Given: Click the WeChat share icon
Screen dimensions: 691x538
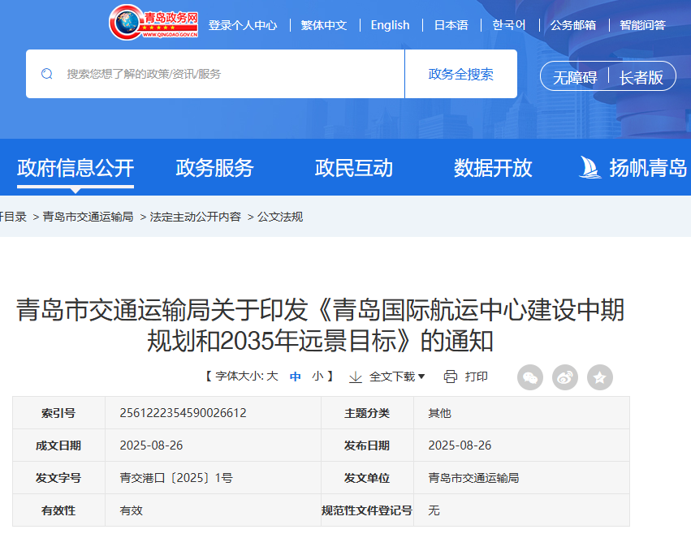Looking at the screenshot, I should click(530, 377).
